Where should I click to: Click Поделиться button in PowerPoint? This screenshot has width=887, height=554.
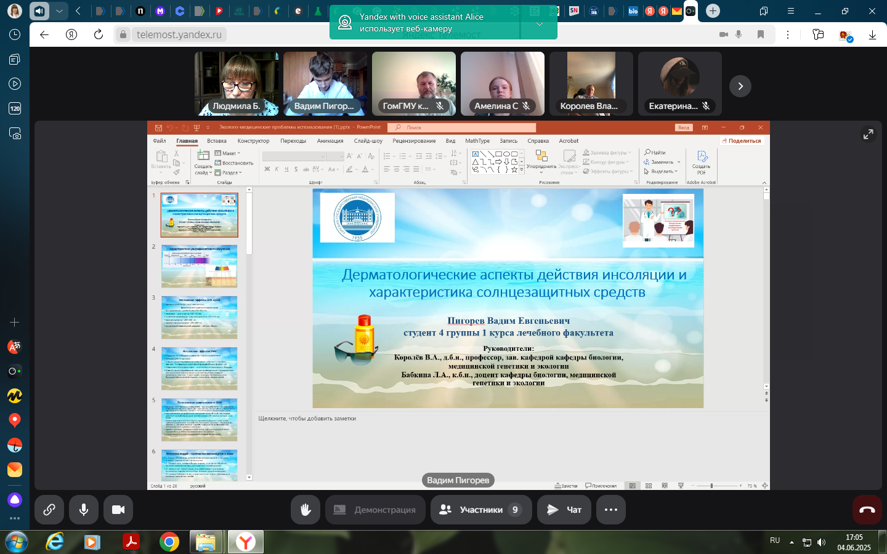click(742, 141)
